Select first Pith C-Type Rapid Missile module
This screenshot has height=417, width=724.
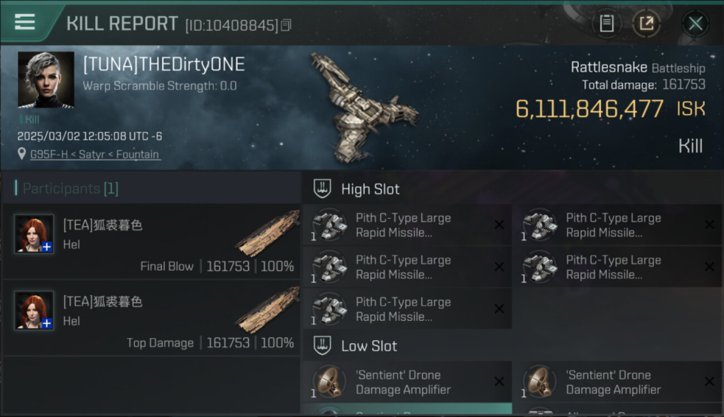[x=407, y=225]
